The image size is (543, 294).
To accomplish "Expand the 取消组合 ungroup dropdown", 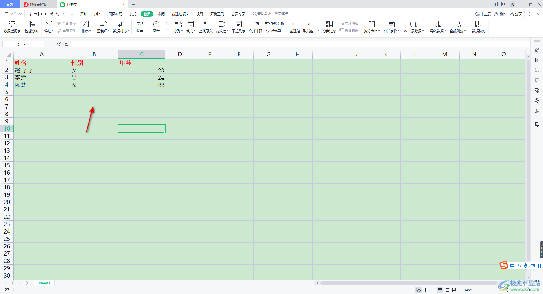I will point(318,31).
